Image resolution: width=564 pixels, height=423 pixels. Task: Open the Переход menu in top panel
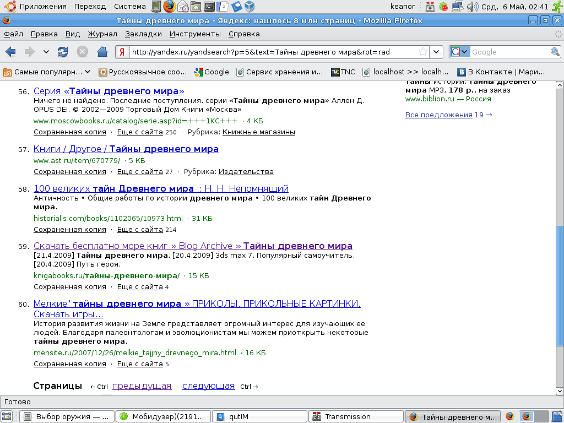[90, 7]
